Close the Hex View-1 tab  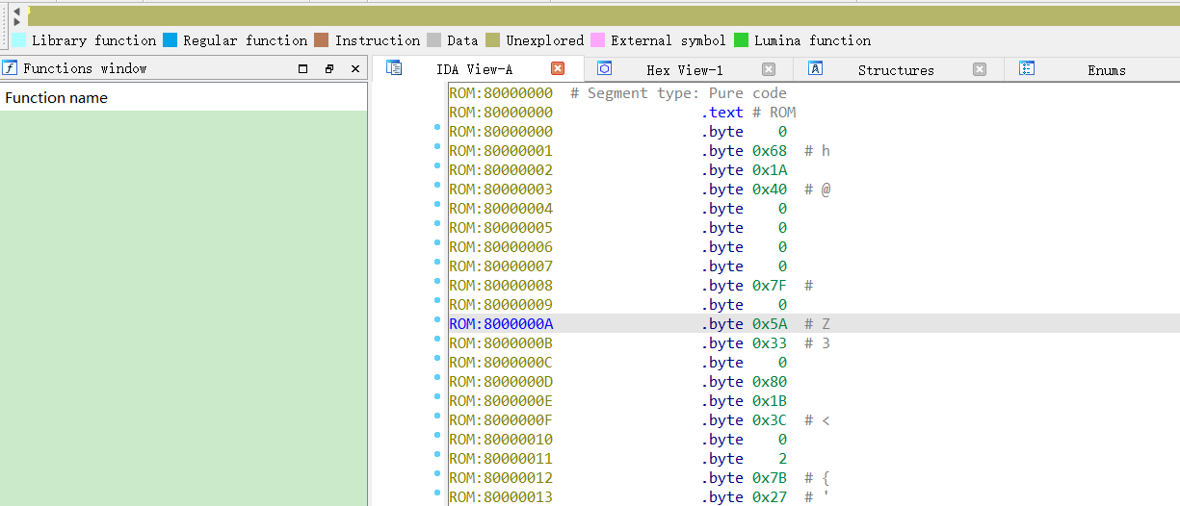tap(769, 69)
